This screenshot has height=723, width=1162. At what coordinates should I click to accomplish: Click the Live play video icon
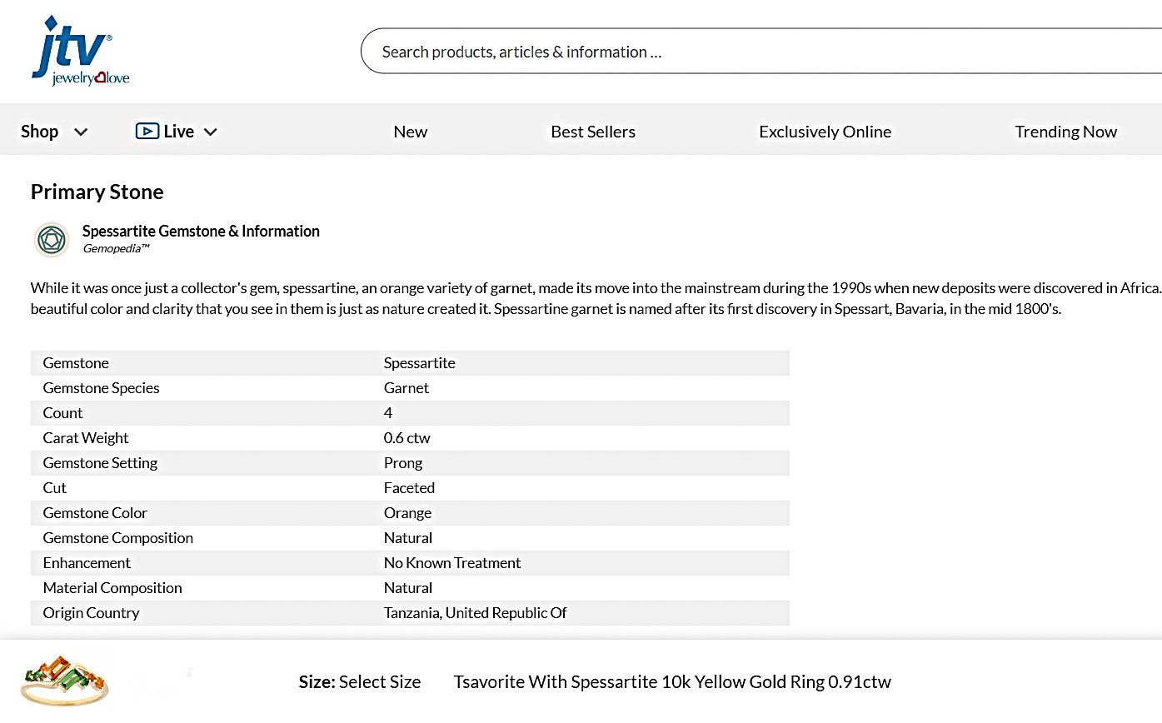pyautogui.click(x=147, y=131)
